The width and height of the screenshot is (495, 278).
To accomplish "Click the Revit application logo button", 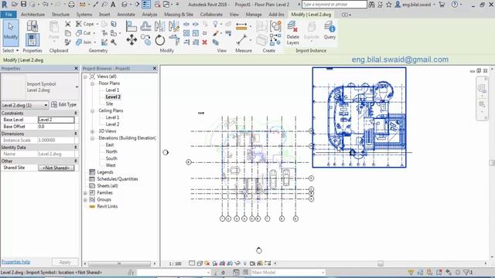I will tap(4, 5).
